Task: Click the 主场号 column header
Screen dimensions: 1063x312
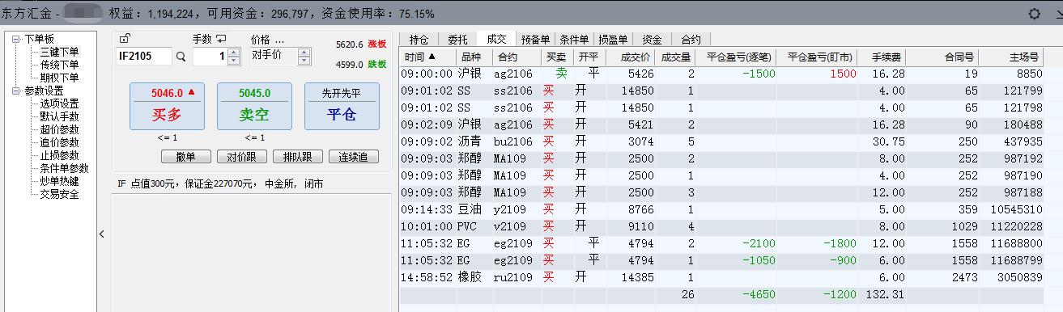Action: point(1012,57)
